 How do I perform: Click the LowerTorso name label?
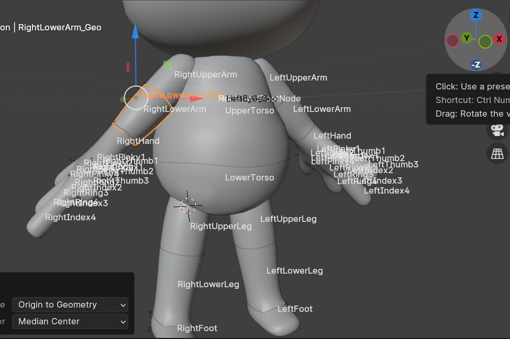[250, 177]
